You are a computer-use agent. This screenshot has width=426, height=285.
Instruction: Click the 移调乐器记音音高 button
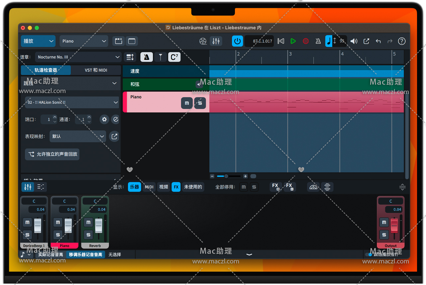pyautogui.click(x=85, y=254)
